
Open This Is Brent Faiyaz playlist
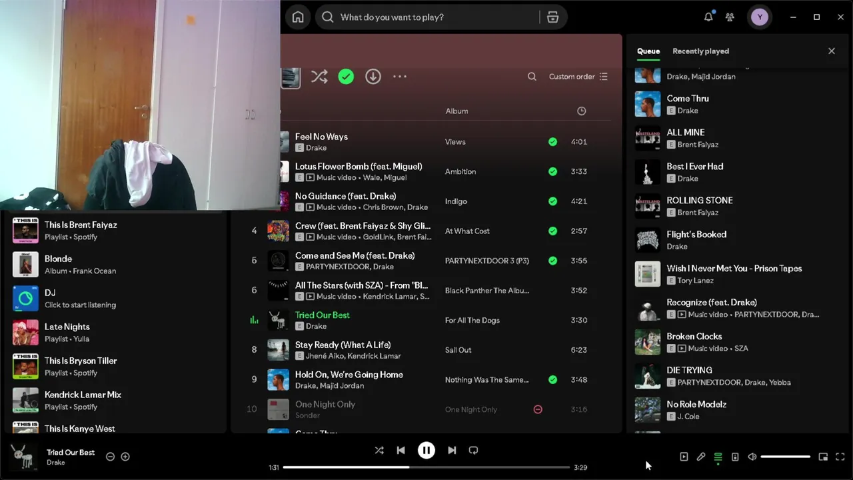[x=115, y=231]
